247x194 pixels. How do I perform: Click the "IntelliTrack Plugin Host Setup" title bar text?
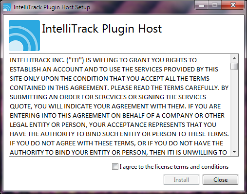[x=52, y=7]
